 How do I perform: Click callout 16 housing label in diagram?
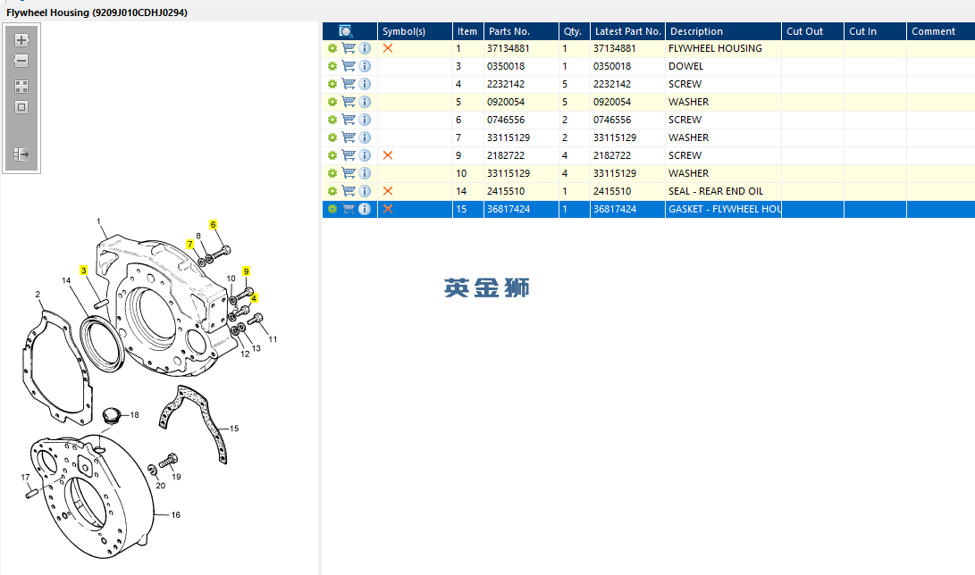click(175, 515)
